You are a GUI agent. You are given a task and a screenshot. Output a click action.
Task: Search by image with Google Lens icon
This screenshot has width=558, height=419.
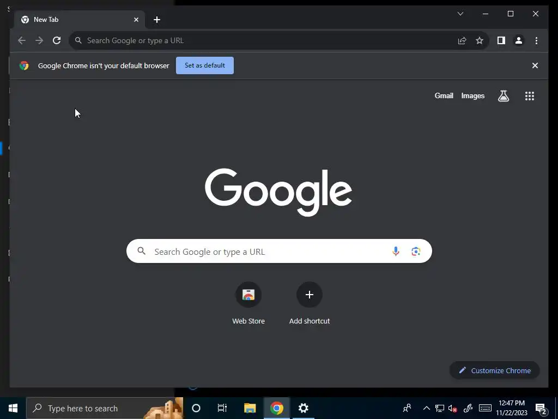coord(416,251)
